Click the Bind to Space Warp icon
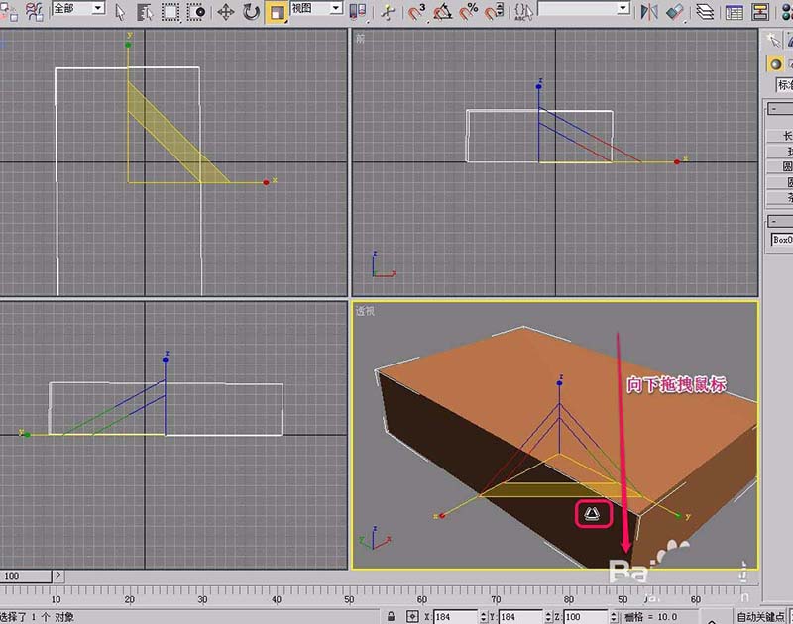Screen dimensions: 793x624 point(34,12)
